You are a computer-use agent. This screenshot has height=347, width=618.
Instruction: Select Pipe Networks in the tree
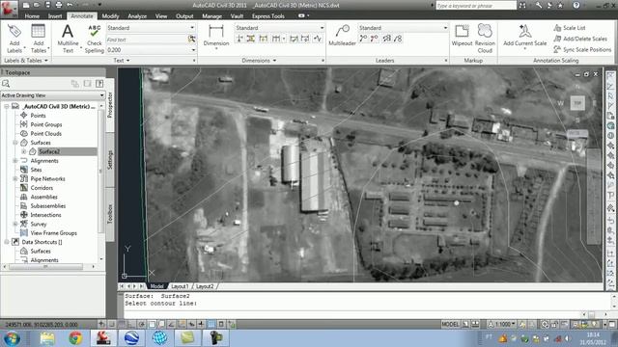click(x=47, y=178)
